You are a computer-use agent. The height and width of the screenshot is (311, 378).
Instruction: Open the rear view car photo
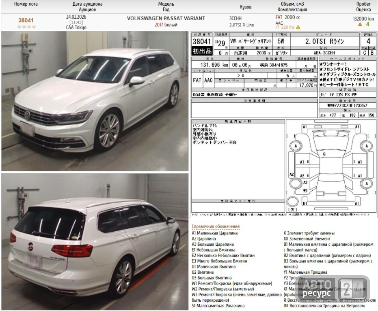point(95,242)
